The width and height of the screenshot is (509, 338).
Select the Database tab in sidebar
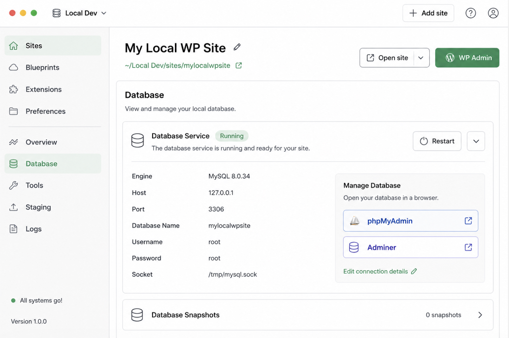click(53, 164)
